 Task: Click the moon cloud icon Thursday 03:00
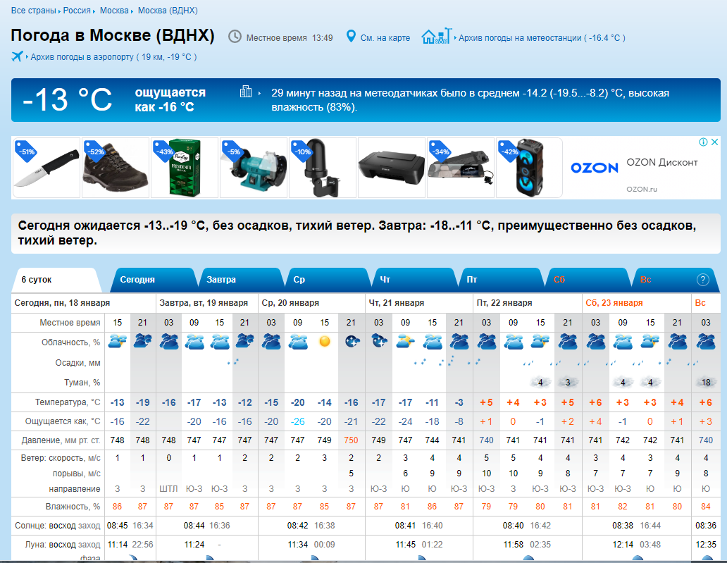[x=378, y=342]
